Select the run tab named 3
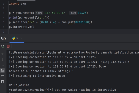 [x=17, y=38]
